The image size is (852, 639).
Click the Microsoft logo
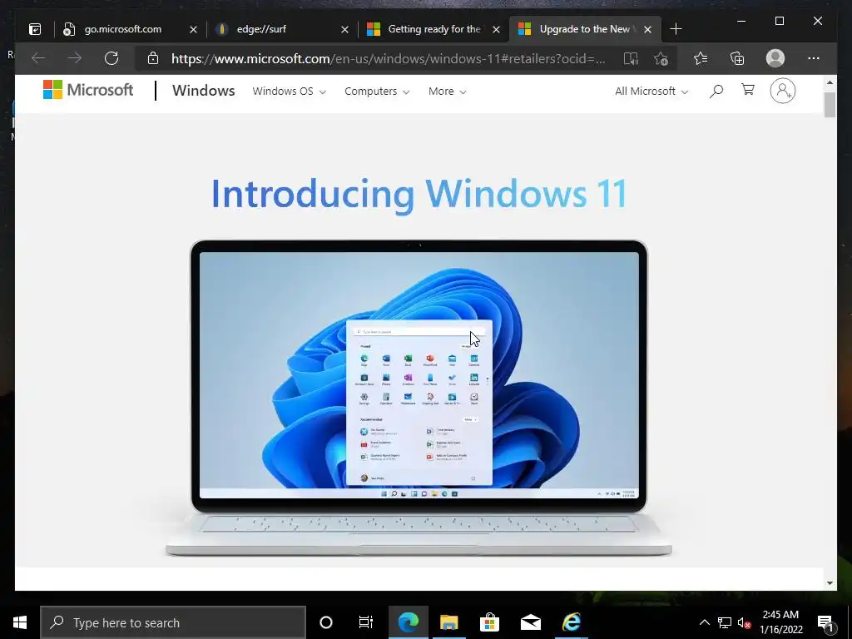[88, 90]
